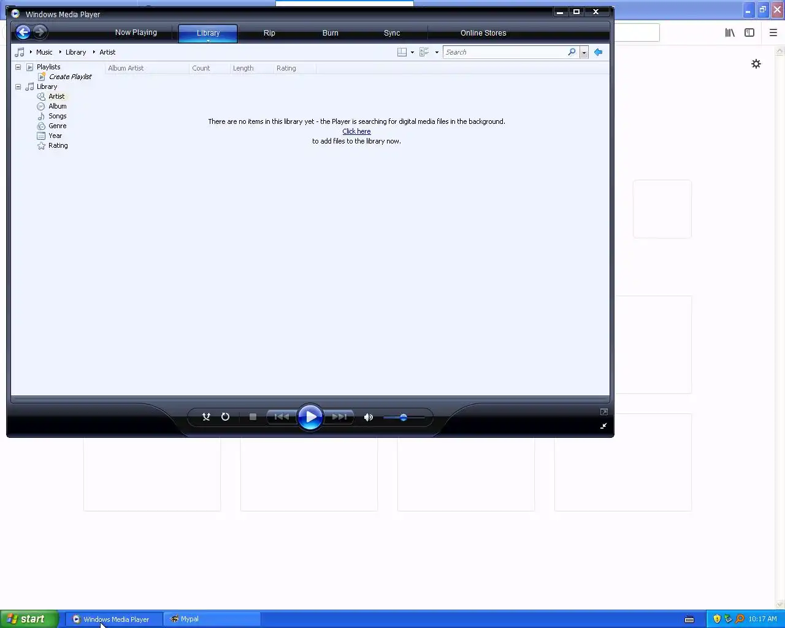Go back with the blue back arrow
This screenshot has width=785, height=628.
coord(23,32)
